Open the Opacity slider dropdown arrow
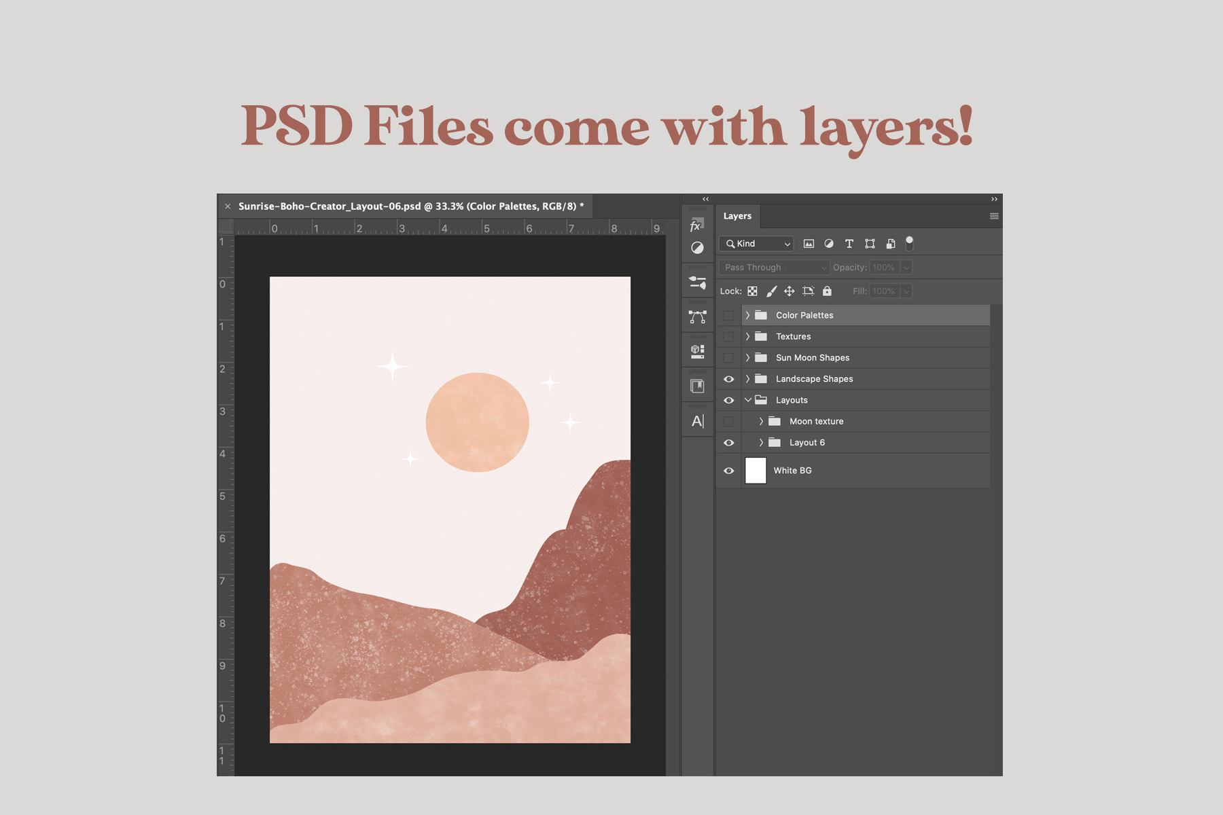 906,268
